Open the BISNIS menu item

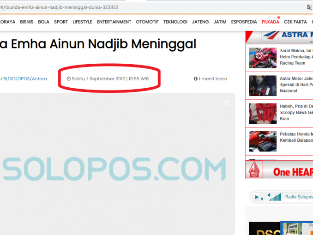click(27, 22)
